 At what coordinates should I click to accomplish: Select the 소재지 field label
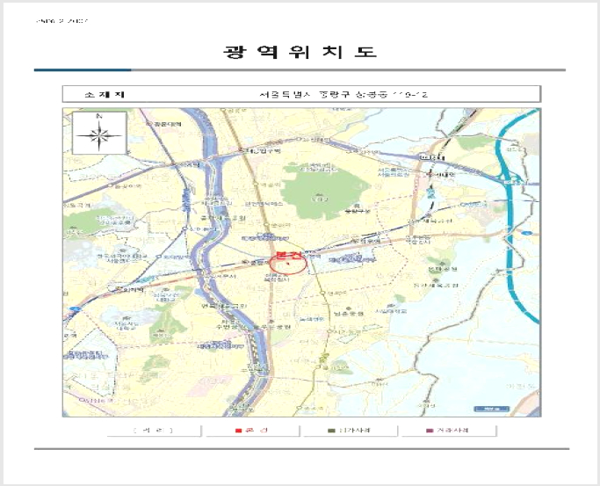[105, 94]
